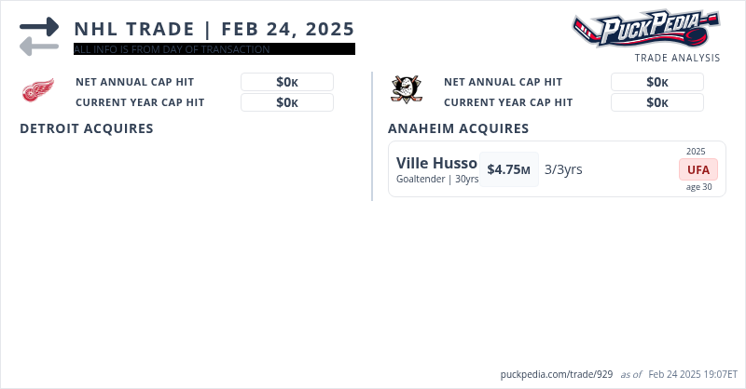Viewport: 746px width, 389px height.
Task: Click the Goaltender position text under Husso
Action: pyautogui.click(x=422, y=179)
